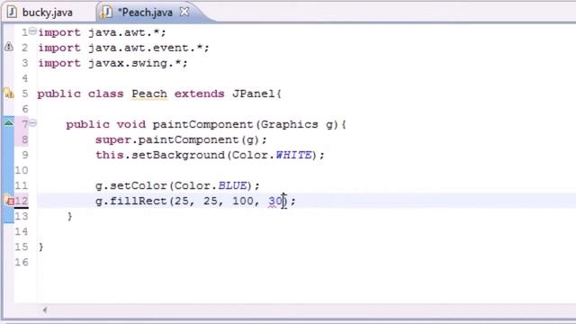The width and height of the screenshot is (576, 324).
Task: Collapse the paintComponent method fold at line 7
Action: click(x=32, y=123)
